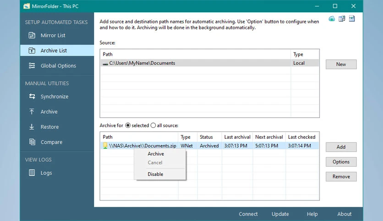The image size is (383, 221).
Task: Click the 'Last checked' column header
Action: (x=302, y=137)
